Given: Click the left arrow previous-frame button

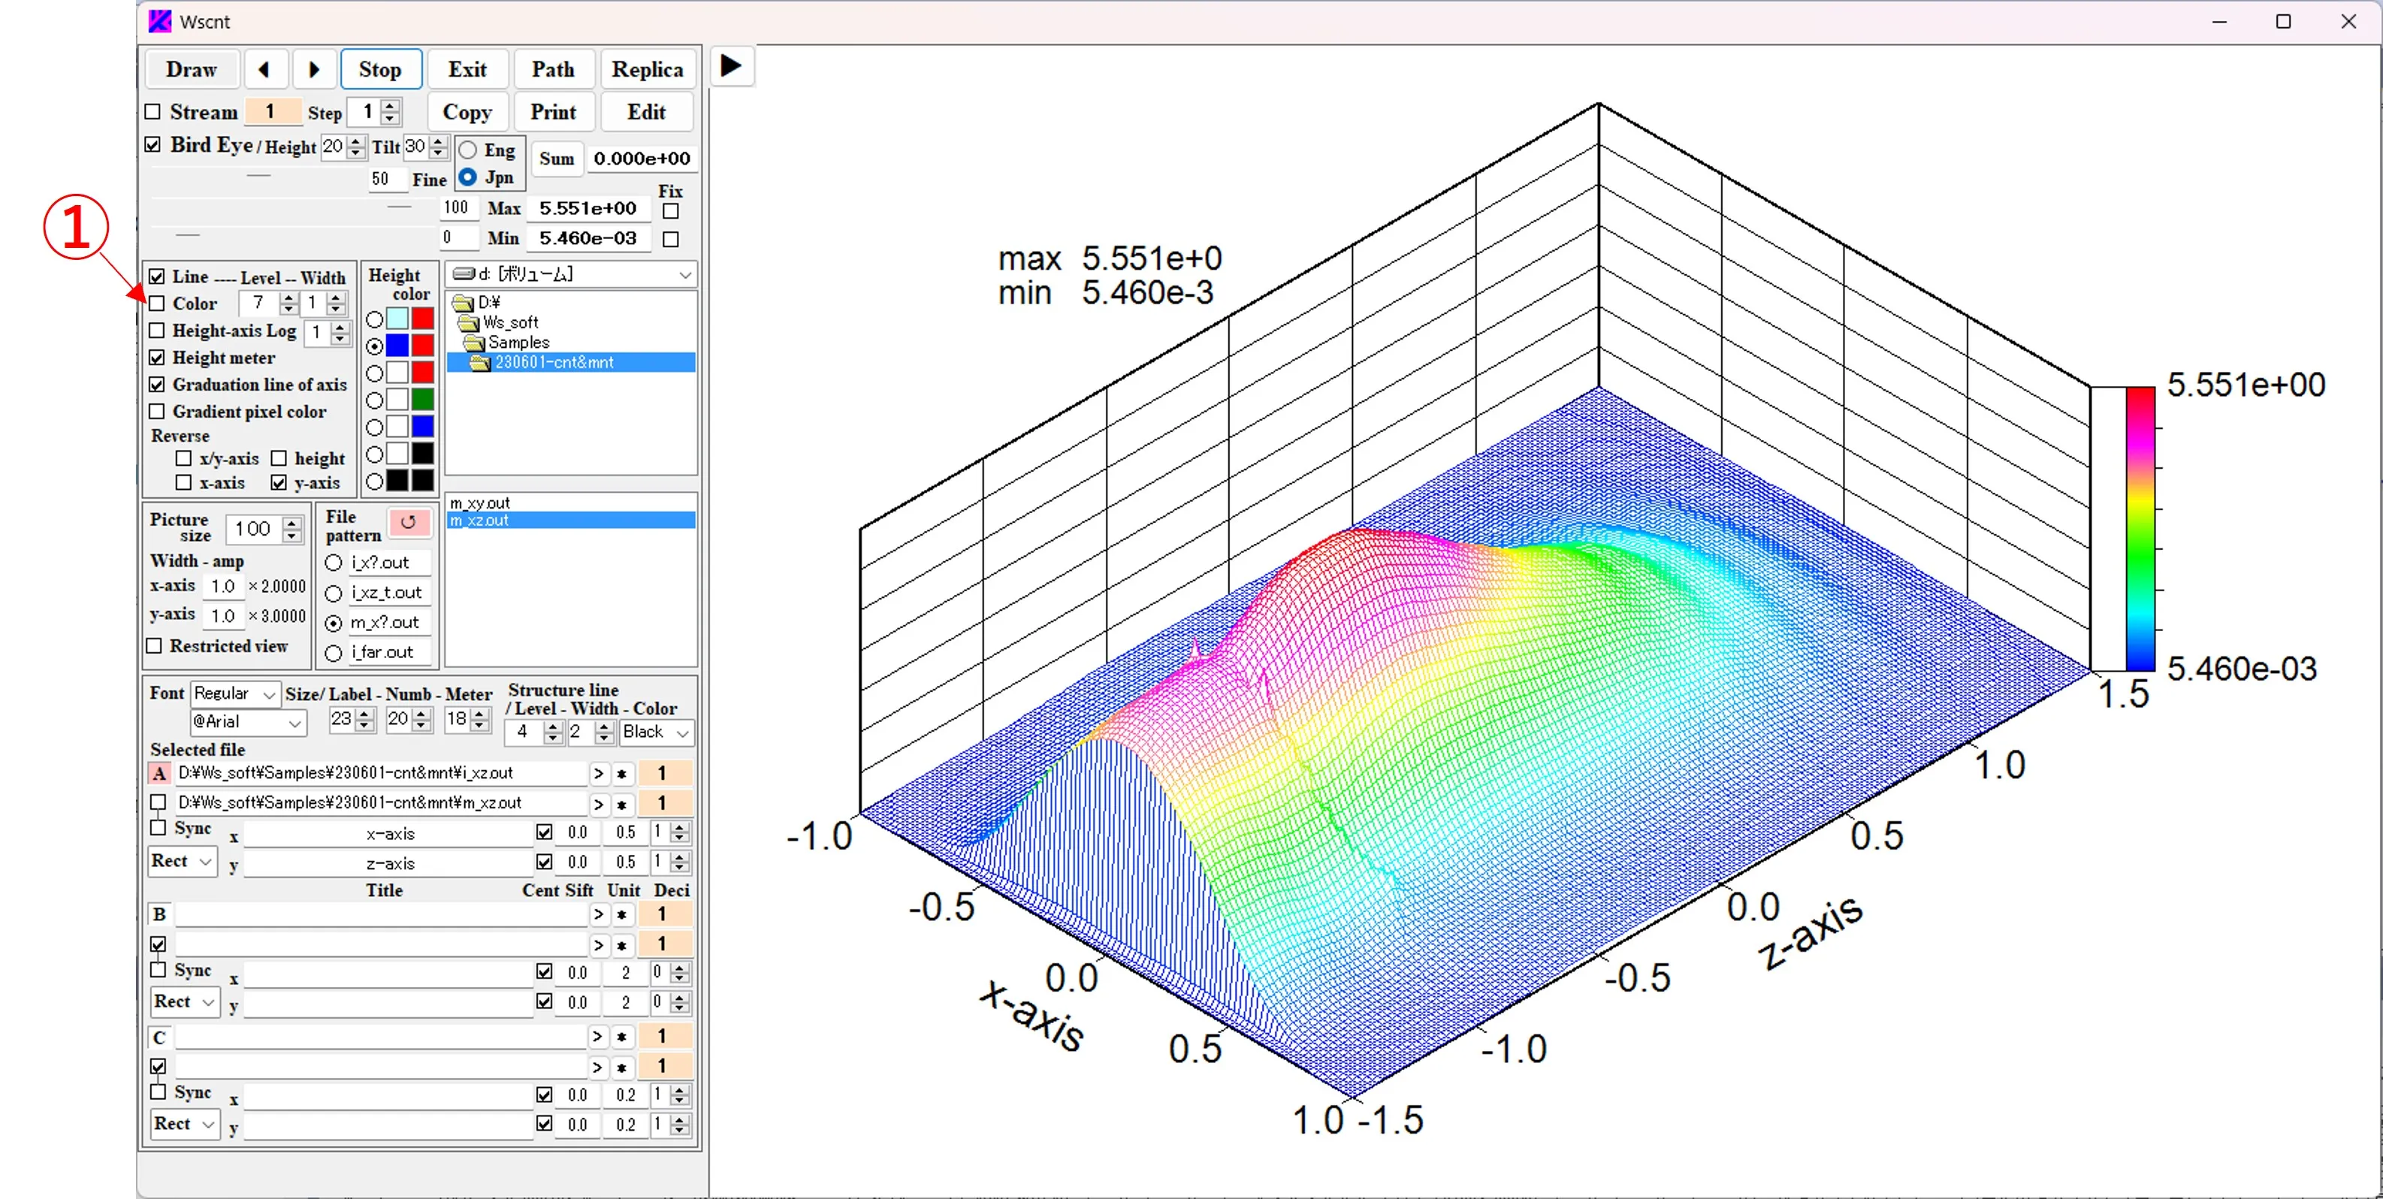Looking at the screenshot, I should (264, 69).
